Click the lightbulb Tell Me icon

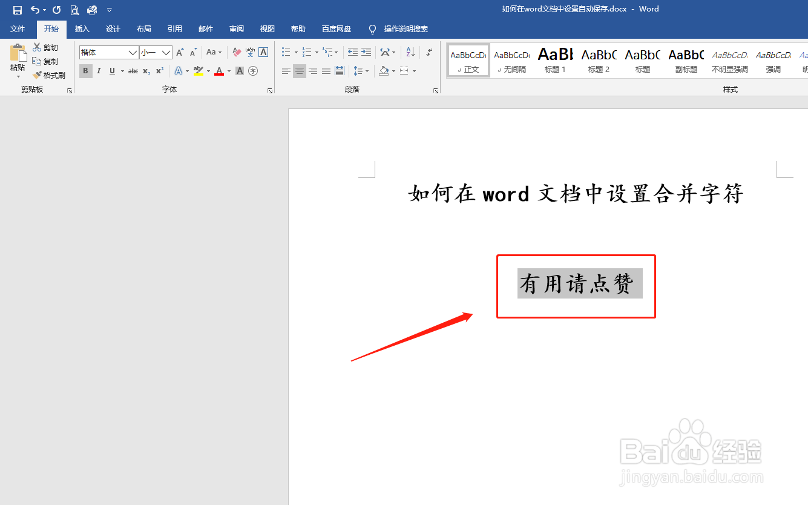[372, 29]
